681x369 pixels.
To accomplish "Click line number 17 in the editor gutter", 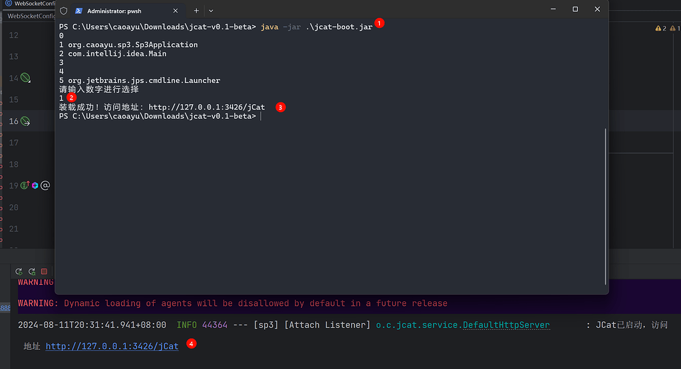I will coord(14,143).
